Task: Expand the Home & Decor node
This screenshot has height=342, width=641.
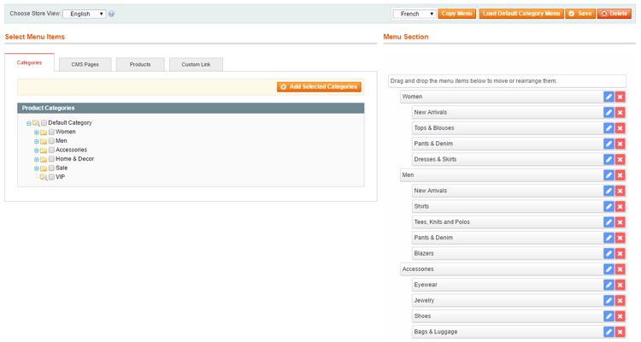Action: pos(37,159)
